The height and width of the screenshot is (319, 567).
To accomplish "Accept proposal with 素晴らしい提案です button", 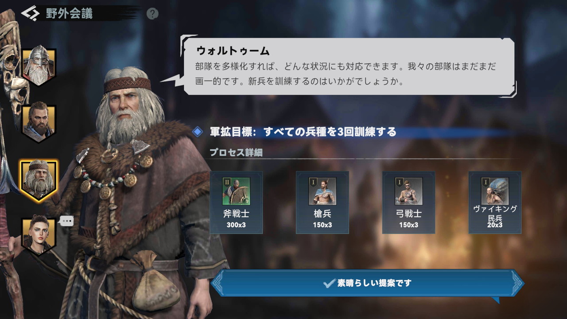I will pyautogui.click(x=368, y=283).
